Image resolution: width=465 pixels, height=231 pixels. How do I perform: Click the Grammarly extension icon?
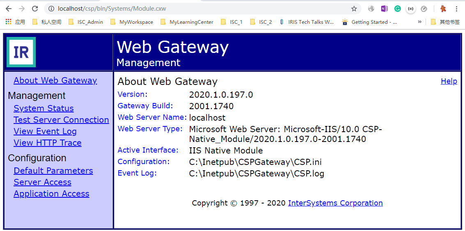397,9
